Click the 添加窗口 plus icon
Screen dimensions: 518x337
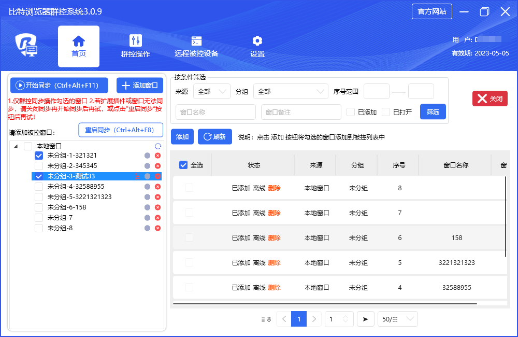125,86
